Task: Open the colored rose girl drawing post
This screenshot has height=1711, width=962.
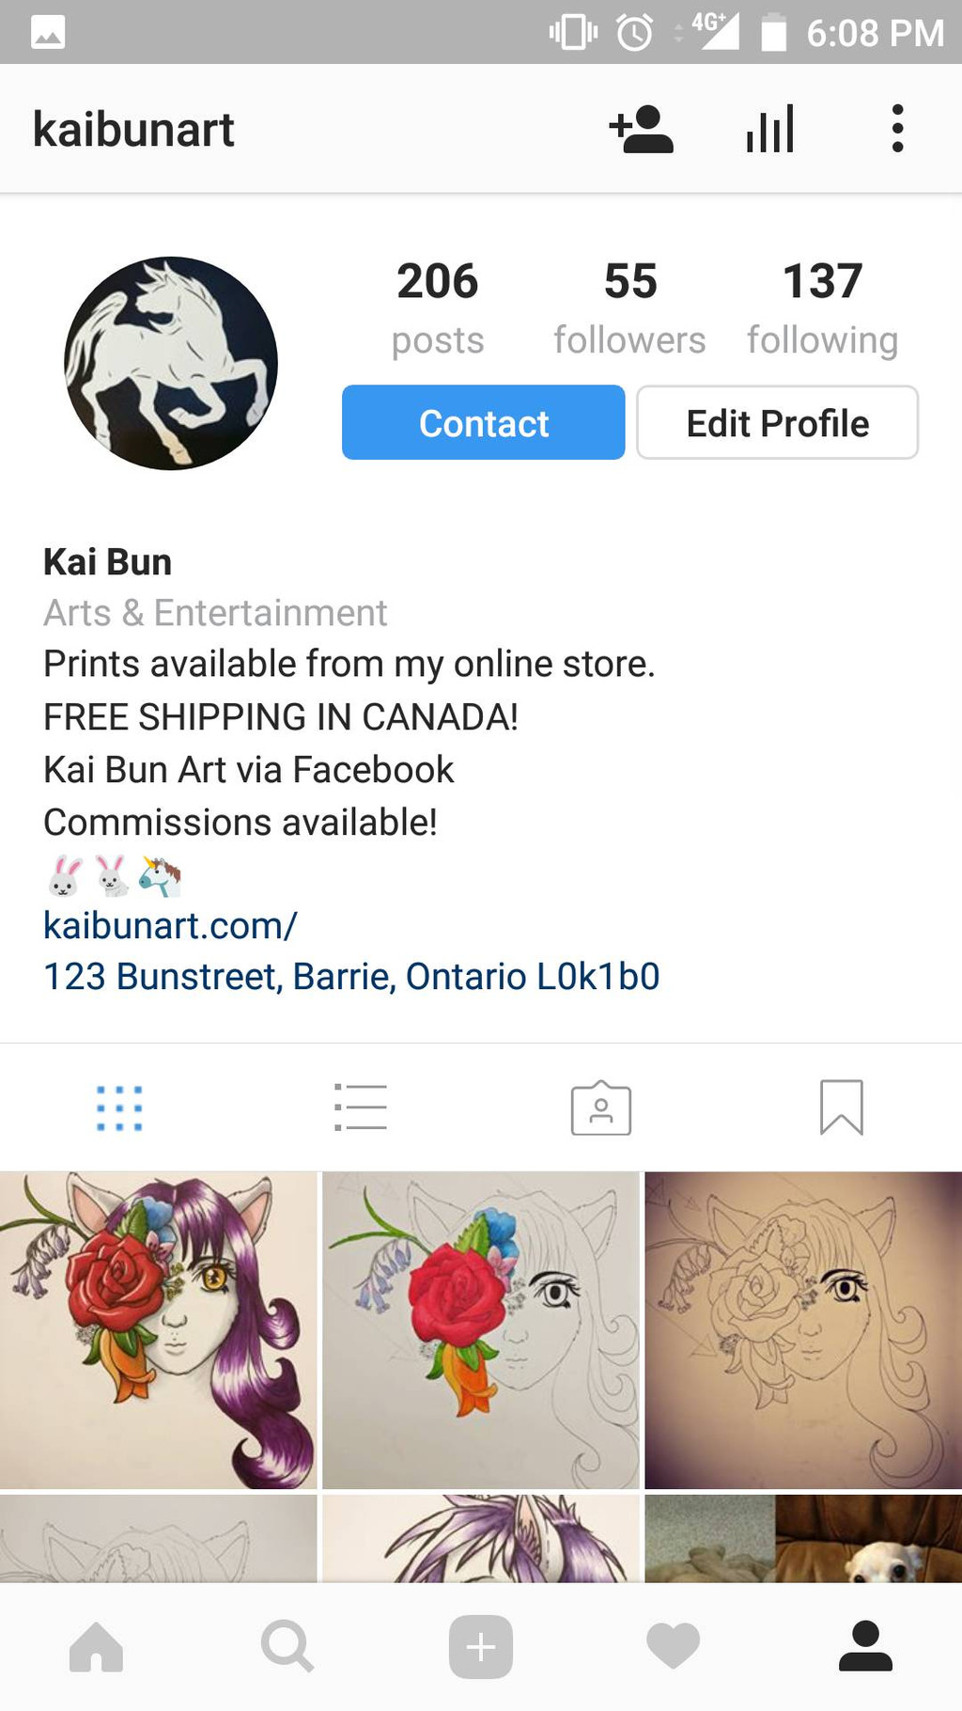Action: pyautogui.click(x=159, y=1330)
